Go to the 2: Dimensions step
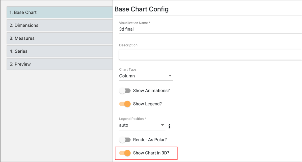Image resolution: width=302 pixels, height=162 pixels. point(60,25)
